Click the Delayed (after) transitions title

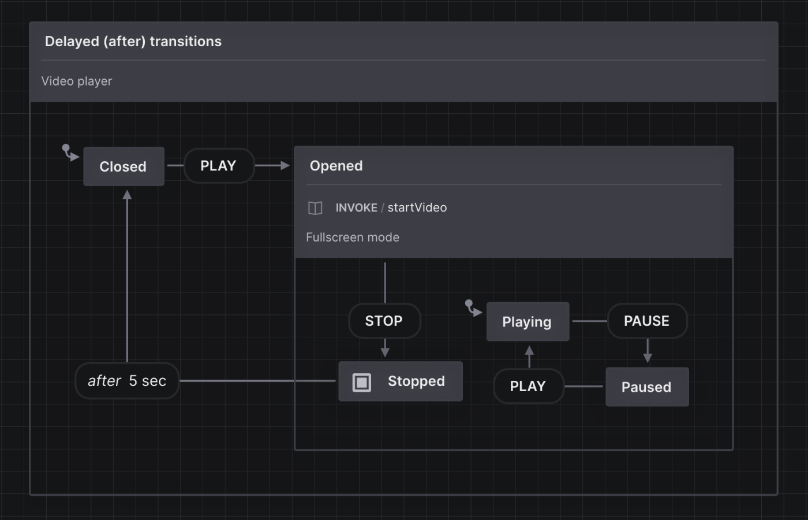[133, 41]
